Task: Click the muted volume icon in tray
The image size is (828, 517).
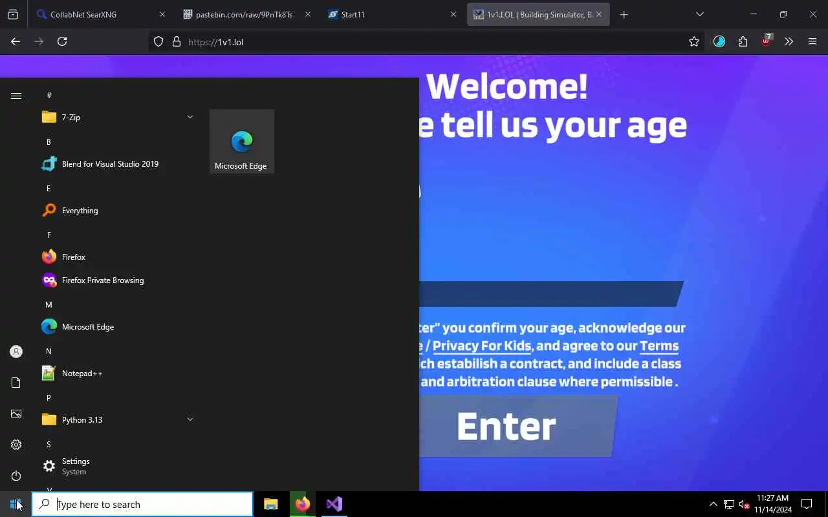Action: pyautogui.click(x=744, y=504)
